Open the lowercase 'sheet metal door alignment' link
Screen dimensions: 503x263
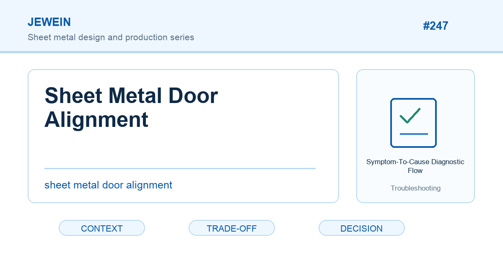[x=108, y=185]
